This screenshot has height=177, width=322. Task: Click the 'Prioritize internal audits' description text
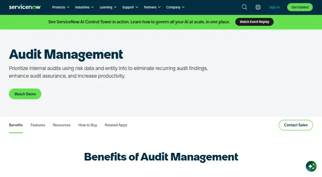(x=108, y=72)
